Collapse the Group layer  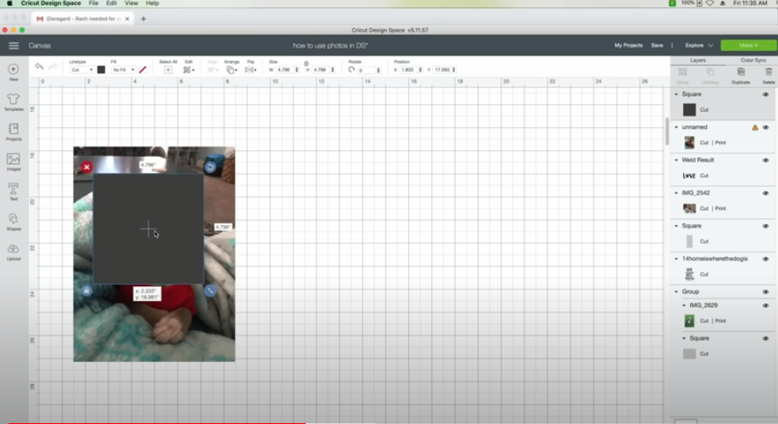point(676,292)
